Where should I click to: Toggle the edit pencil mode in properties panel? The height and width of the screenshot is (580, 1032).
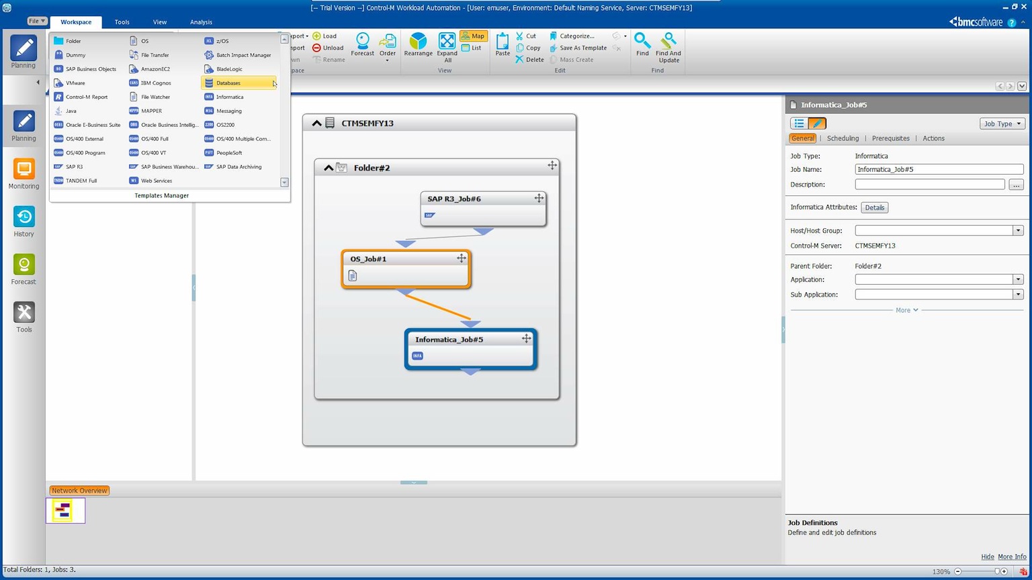pos(816,124)
